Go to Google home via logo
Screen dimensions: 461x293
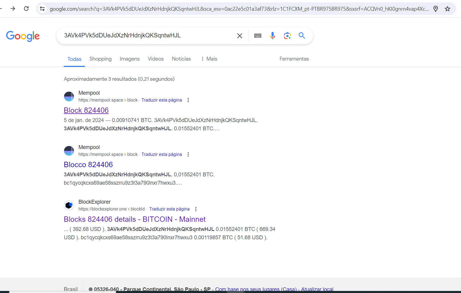pos(23,36)
